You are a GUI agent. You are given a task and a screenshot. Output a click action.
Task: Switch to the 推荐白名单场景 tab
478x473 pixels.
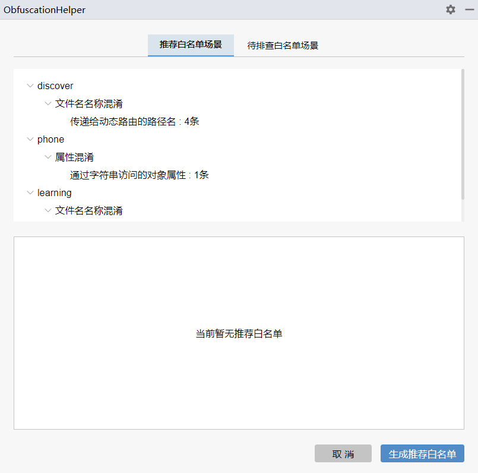pyautogui.click(x=191, y=45)
